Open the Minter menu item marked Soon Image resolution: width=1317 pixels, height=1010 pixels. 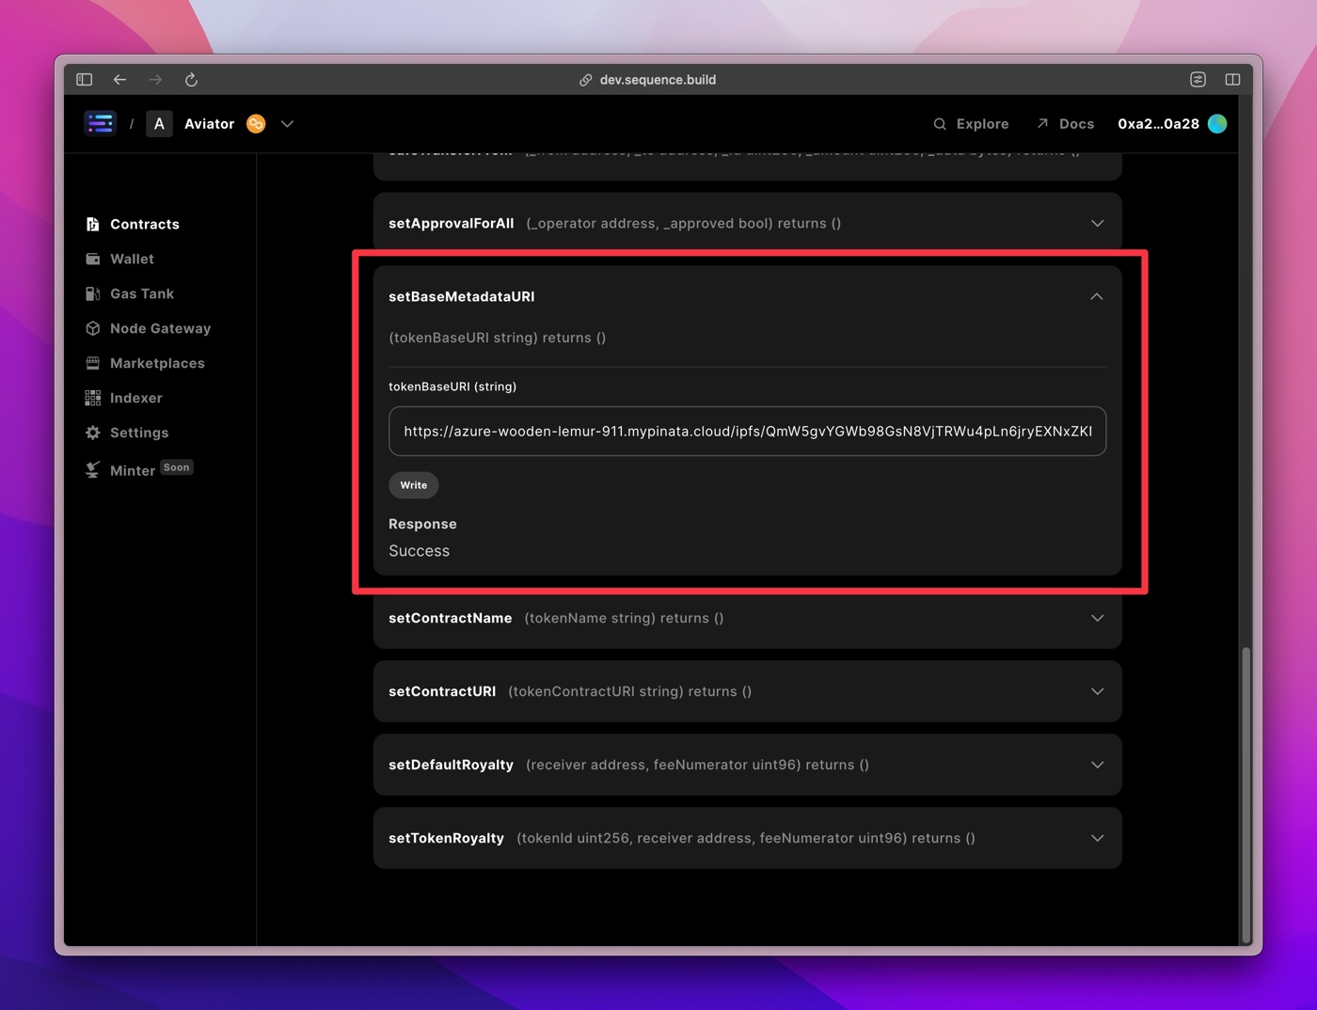coord(132,469)
